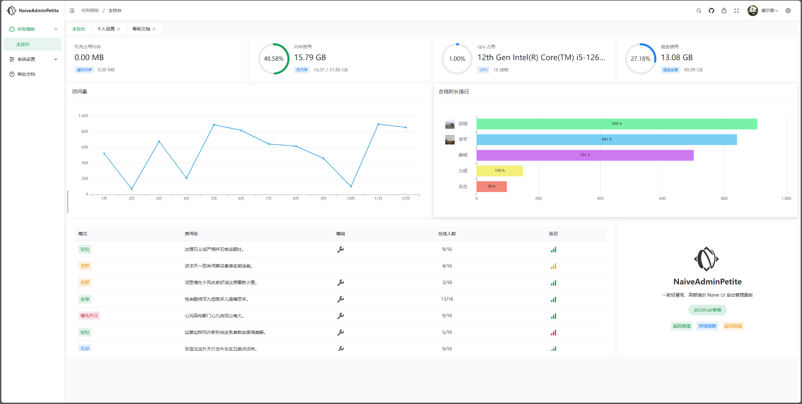Click the wrench icon in the 5/16 row
This screenshot has width=802, height=404.
(341, 332)
